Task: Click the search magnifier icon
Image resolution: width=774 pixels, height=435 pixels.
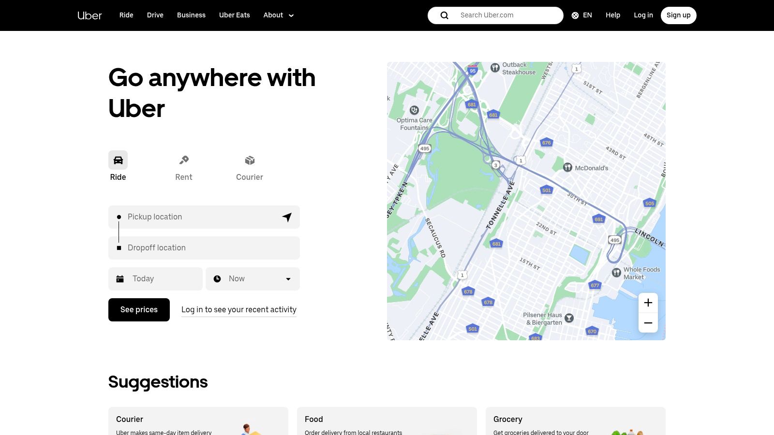Action: tap(444, 15)
